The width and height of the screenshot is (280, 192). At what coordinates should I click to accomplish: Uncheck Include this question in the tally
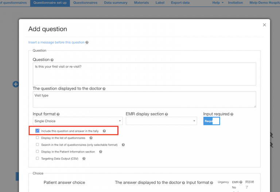37,131
